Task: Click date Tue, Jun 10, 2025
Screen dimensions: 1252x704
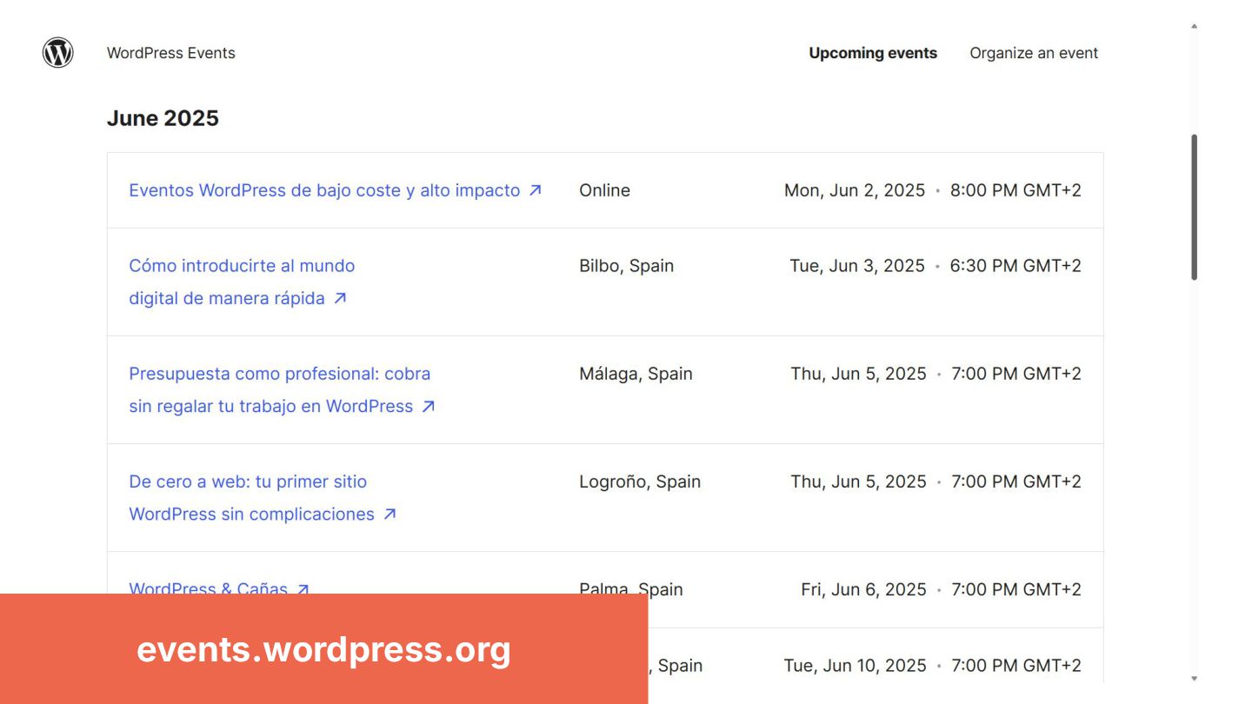Action: [855, 666]
